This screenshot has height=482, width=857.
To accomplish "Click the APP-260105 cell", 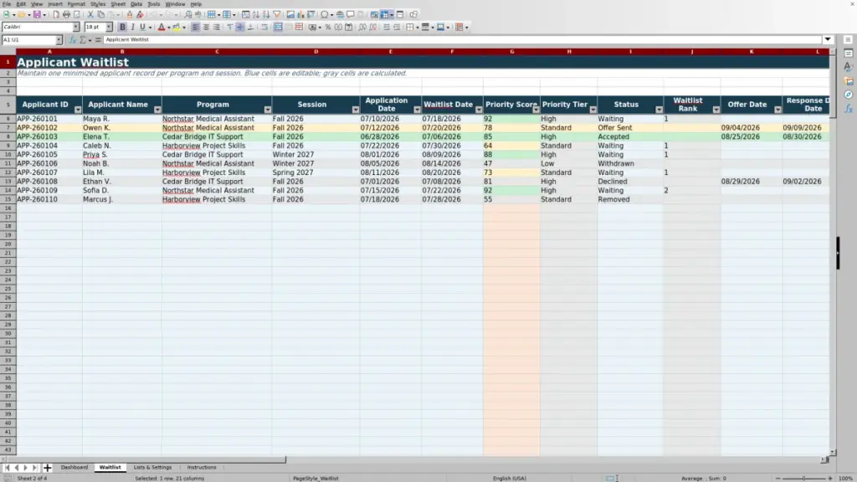I will [49, 155].
